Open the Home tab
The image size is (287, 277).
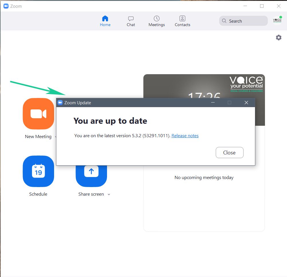pos(105,21)
